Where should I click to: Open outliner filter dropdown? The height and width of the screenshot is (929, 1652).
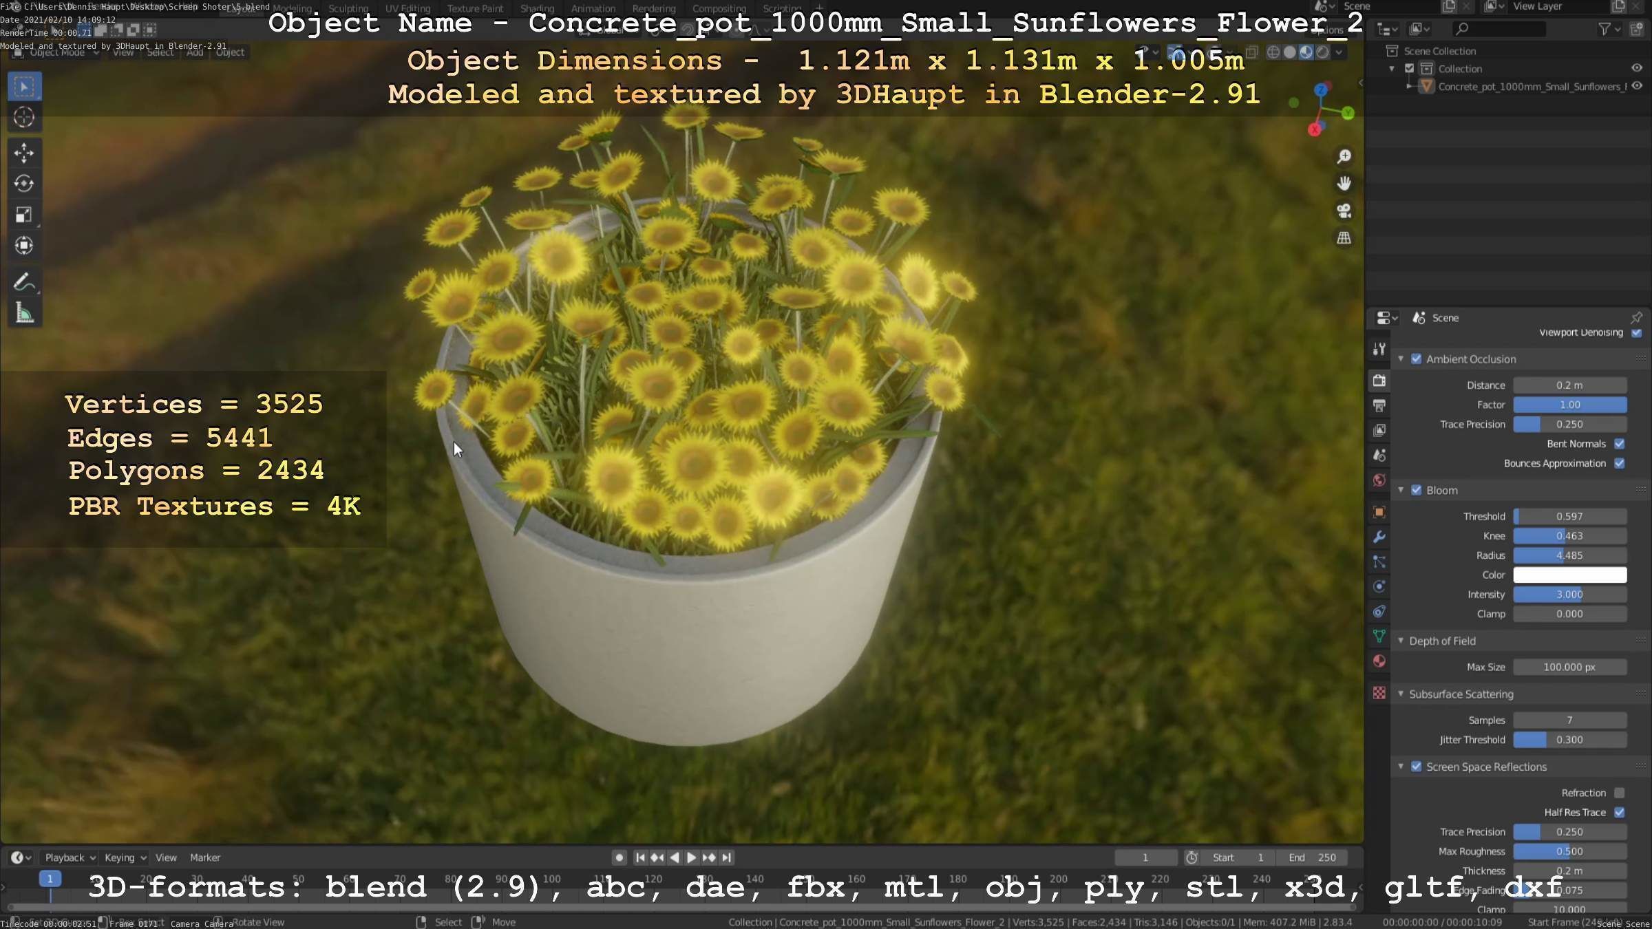click(1609, 29)
